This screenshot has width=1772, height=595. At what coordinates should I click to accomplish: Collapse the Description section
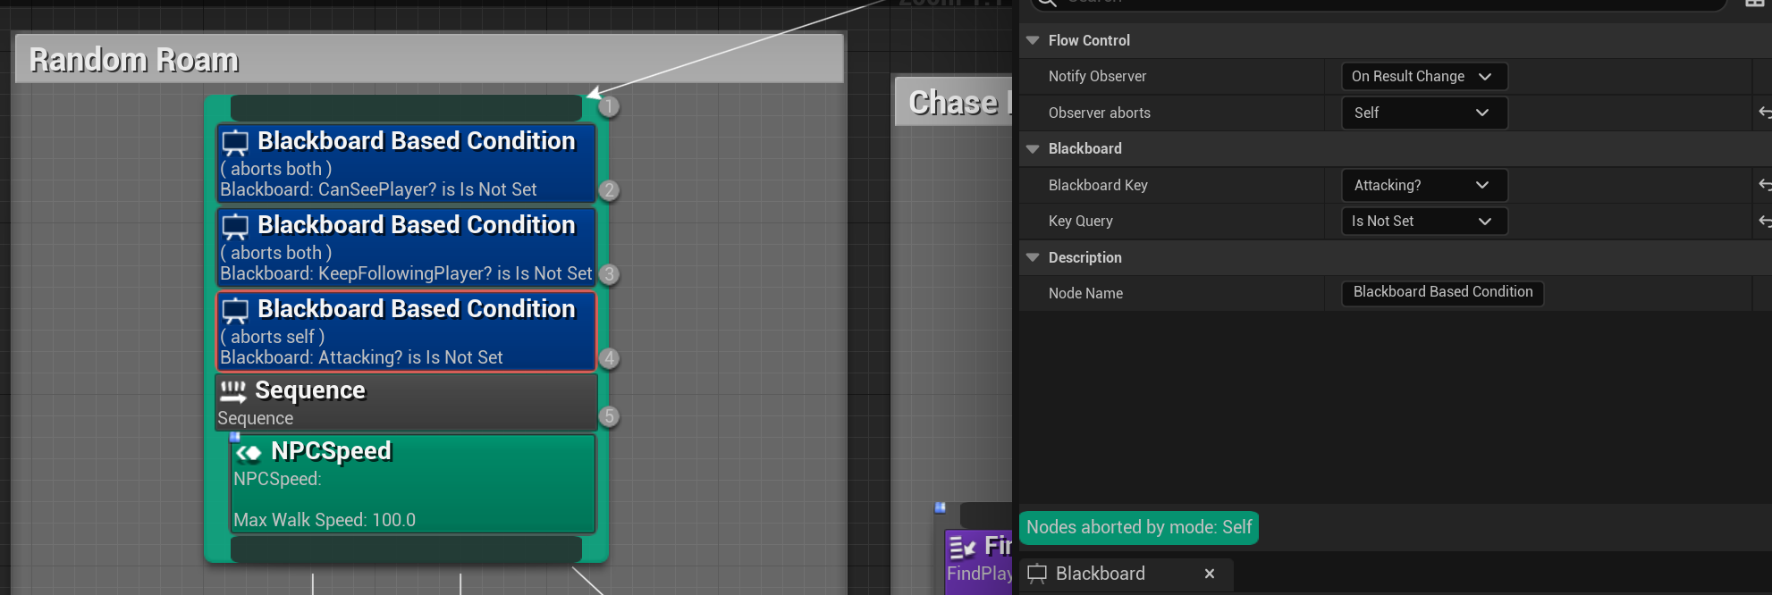point(1033,257)
